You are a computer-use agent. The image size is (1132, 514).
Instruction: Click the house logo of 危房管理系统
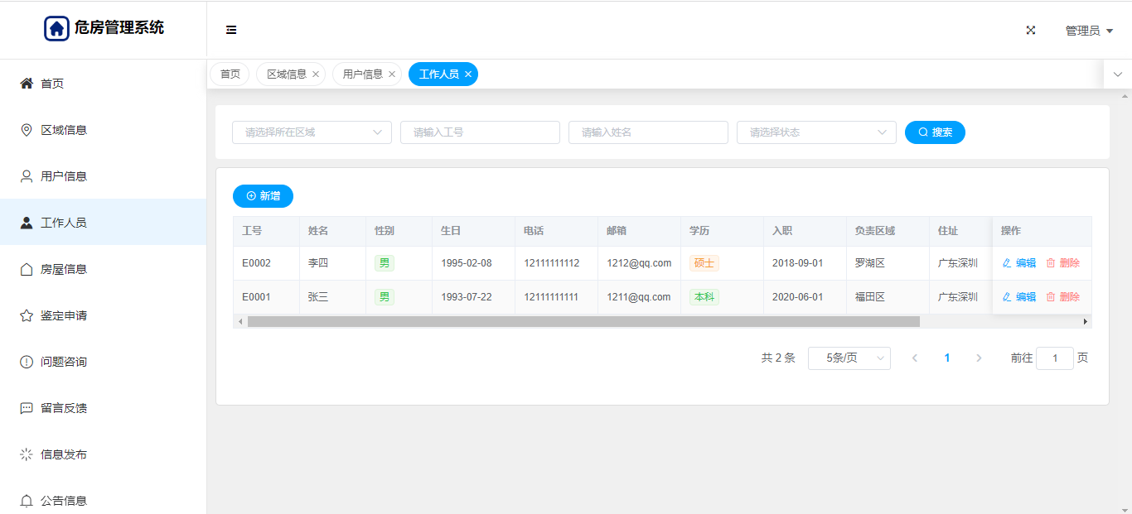56,28
